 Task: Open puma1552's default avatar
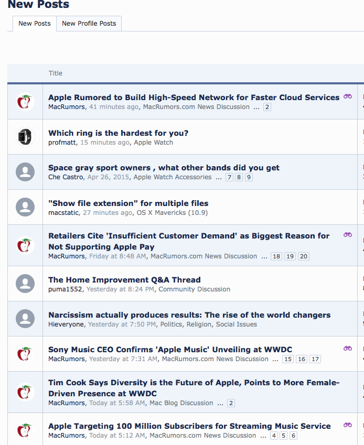click(x=25, y=284)
